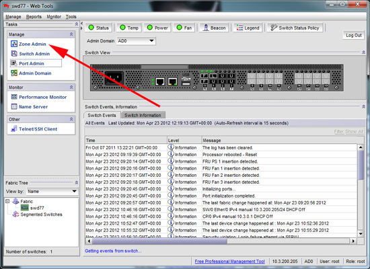Viewport: 370px width, 269px height.
Task: Open the Zone Admin icon
Action: pos(14,44)
